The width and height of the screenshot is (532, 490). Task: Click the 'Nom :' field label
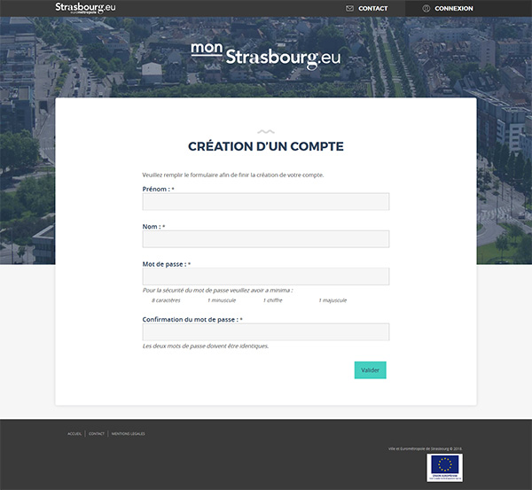click(152, 227)
